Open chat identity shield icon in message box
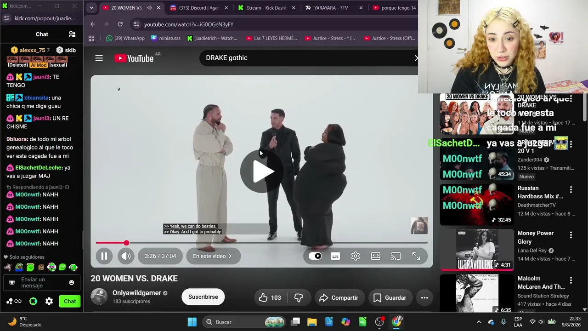 click(x=12, y=282)
